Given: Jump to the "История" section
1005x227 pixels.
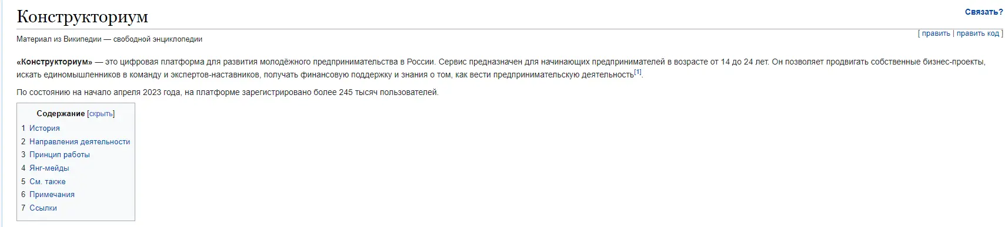Looking at the screenshot, I should 45,128.
